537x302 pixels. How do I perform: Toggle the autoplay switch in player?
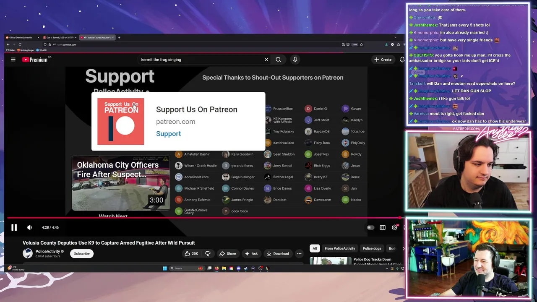pyautogui.click(x=370, y=227)
